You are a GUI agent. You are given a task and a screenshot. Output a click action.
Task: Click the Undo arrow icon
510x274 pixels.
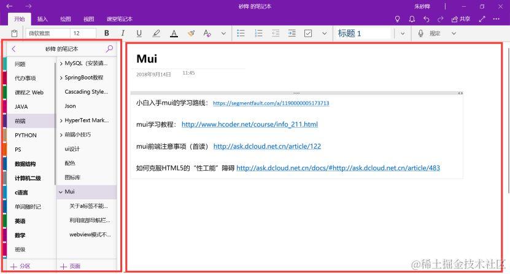[427, 19]
